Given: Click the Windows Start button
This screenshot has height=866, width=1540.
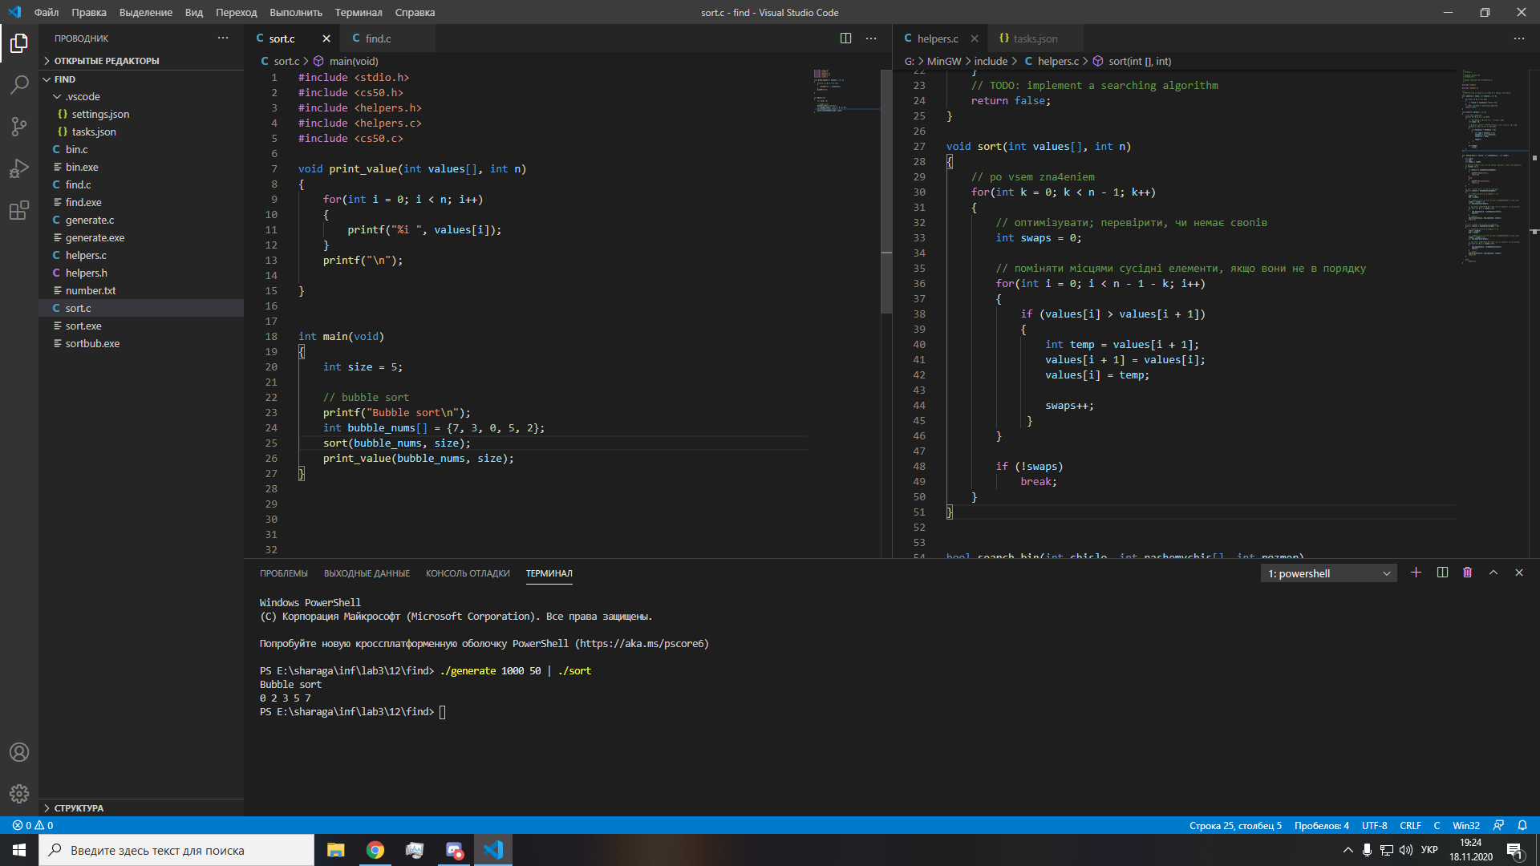Looking at the screenshot, I should tap(19, 850).
